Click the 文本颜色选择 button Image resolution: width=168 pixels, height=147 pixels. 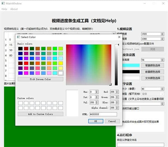(x=152, y=78)
